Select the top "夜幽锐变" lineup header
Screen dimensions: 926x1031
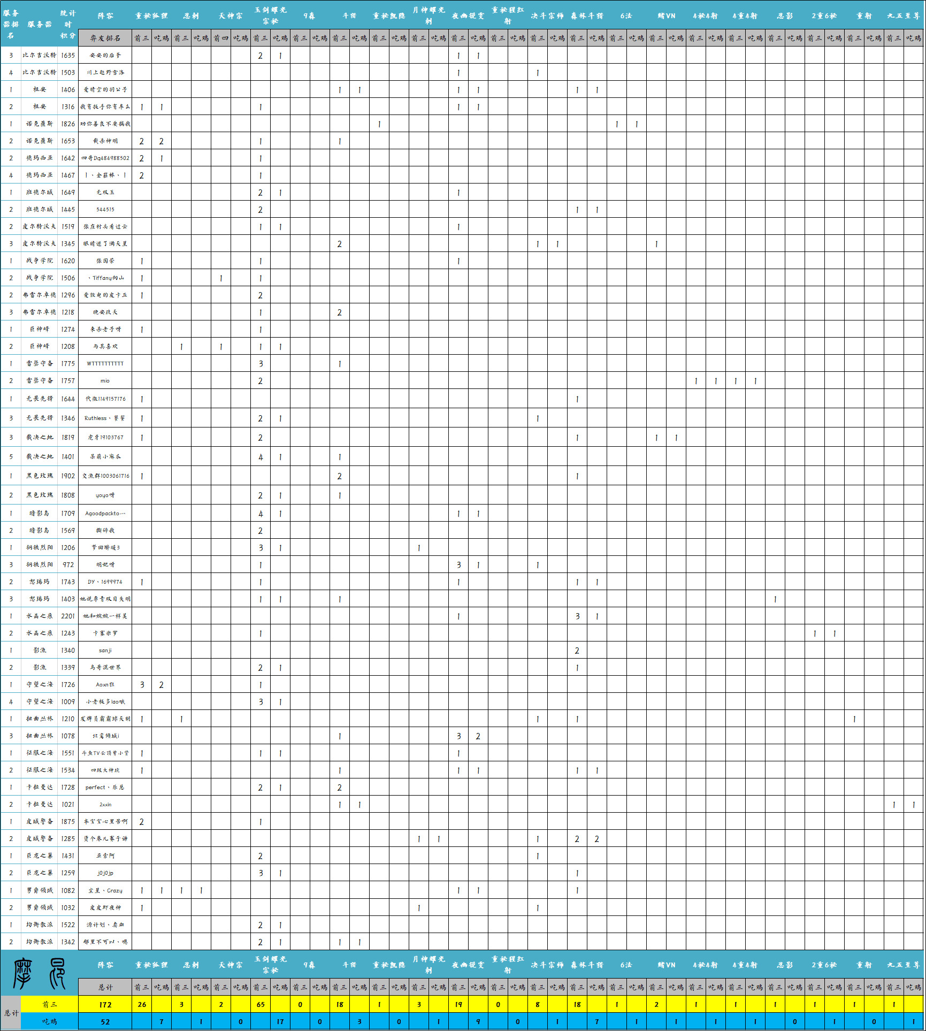coord(468,16)
